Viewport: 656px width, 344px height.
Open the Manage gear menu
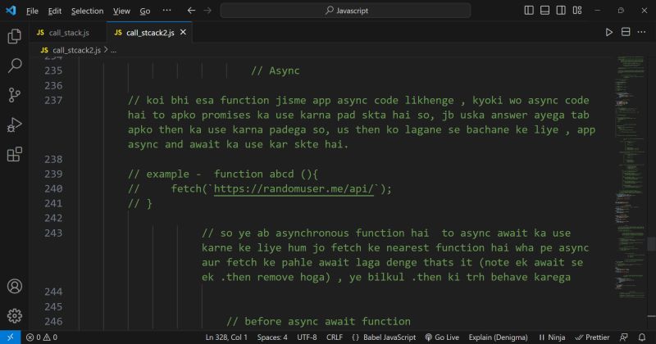[14, 316]
